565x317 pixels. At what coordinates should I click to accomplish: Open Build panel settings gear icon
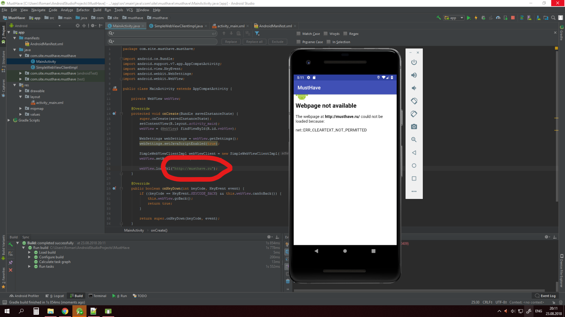coord(269,237)
